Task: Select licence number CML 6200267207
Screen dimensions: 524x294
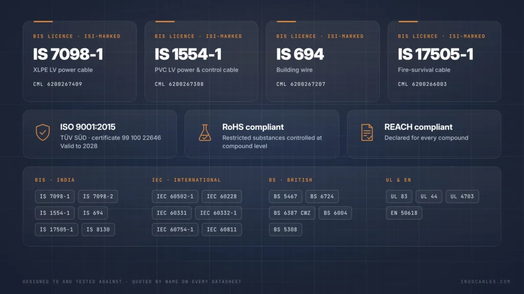Action: pyautogui.click(x=301, y=84)
